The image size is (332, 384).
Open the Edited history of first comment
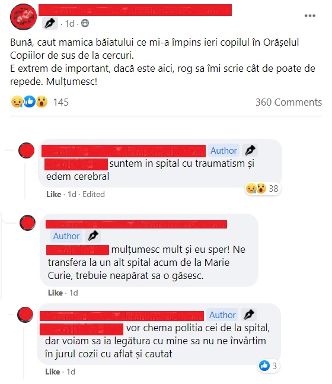[x=94, y=194]
